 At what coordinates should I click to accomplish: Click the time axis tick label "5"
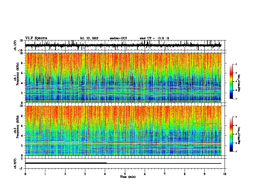pos(125,174)
